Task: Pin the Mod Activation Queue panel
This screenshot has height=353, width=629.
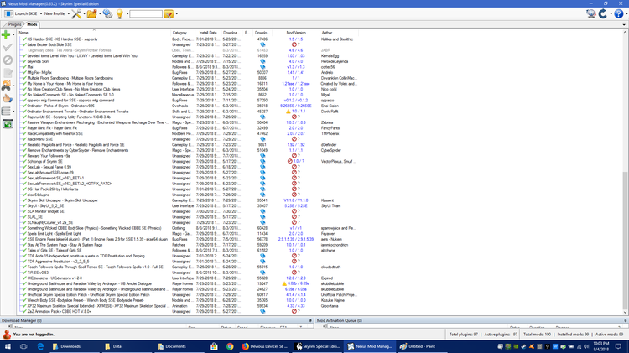Action: click(x=626, y=320)
